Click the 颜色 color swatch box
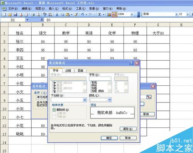 click(98, 100)
